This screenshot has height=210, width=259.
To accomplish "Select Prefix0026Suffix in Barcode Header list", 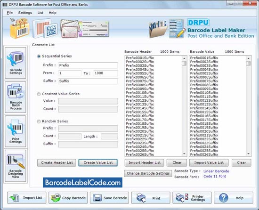I will (140, 155).
